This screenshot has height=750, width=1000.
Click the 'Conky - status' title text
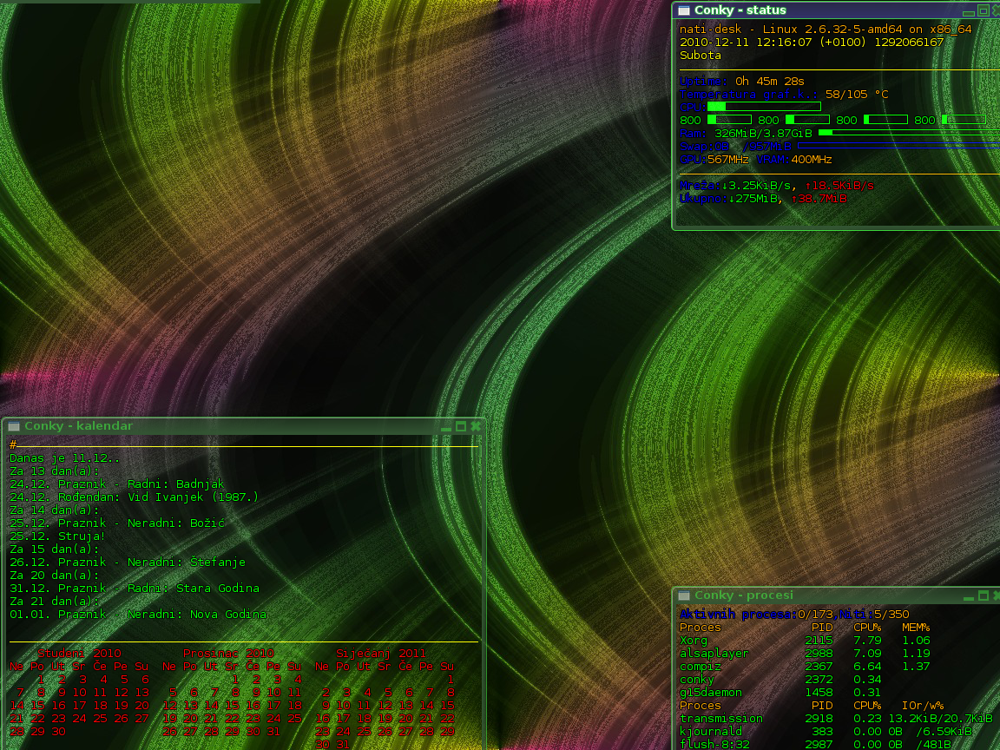(x=740, y=10)
